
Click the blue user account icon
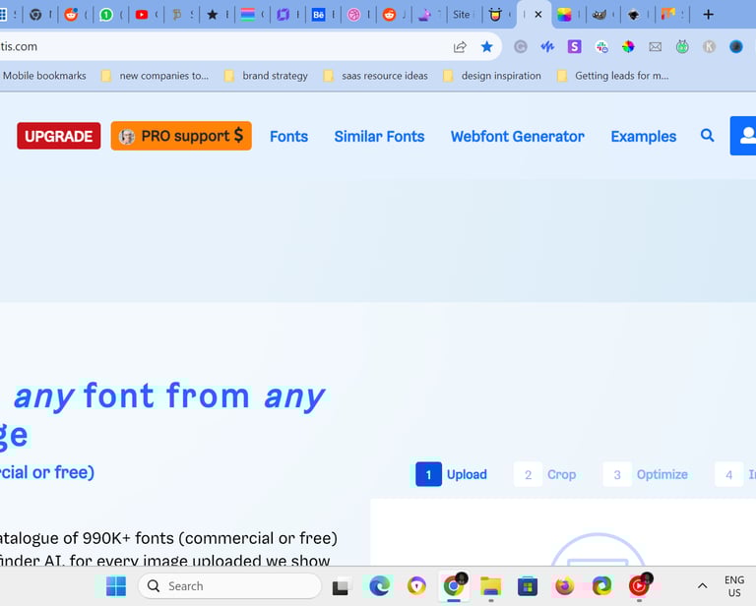pyautogui.click(x=743, y=136)
